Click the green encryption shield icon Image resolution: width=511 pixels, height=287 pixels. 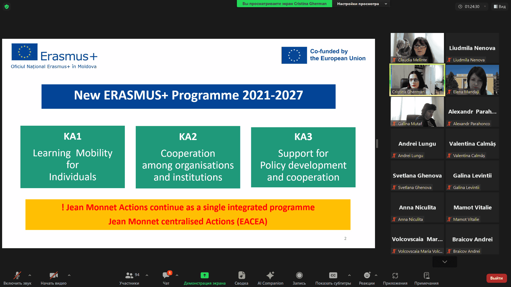pos(7,7)
